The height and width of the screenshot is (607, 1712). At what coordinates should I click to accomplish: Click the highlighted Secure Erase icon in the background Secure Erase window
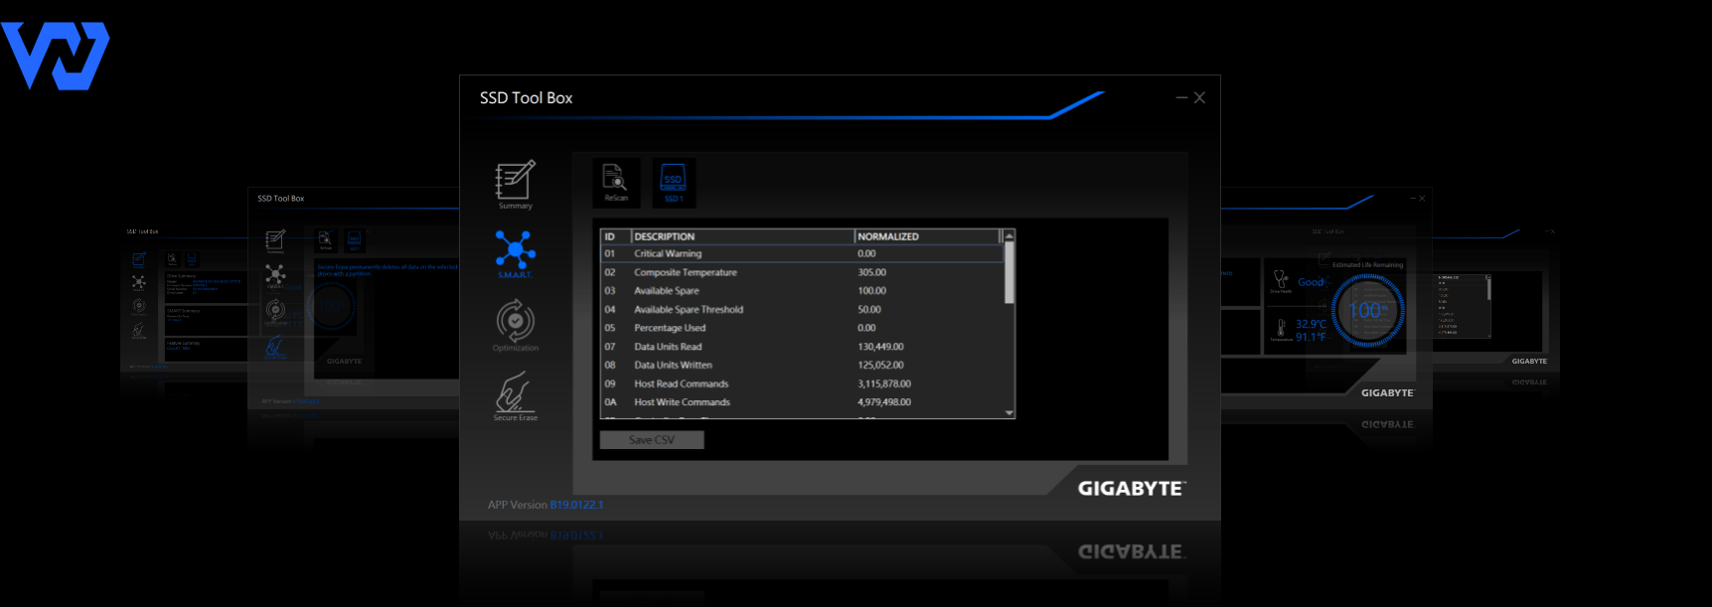274,347
